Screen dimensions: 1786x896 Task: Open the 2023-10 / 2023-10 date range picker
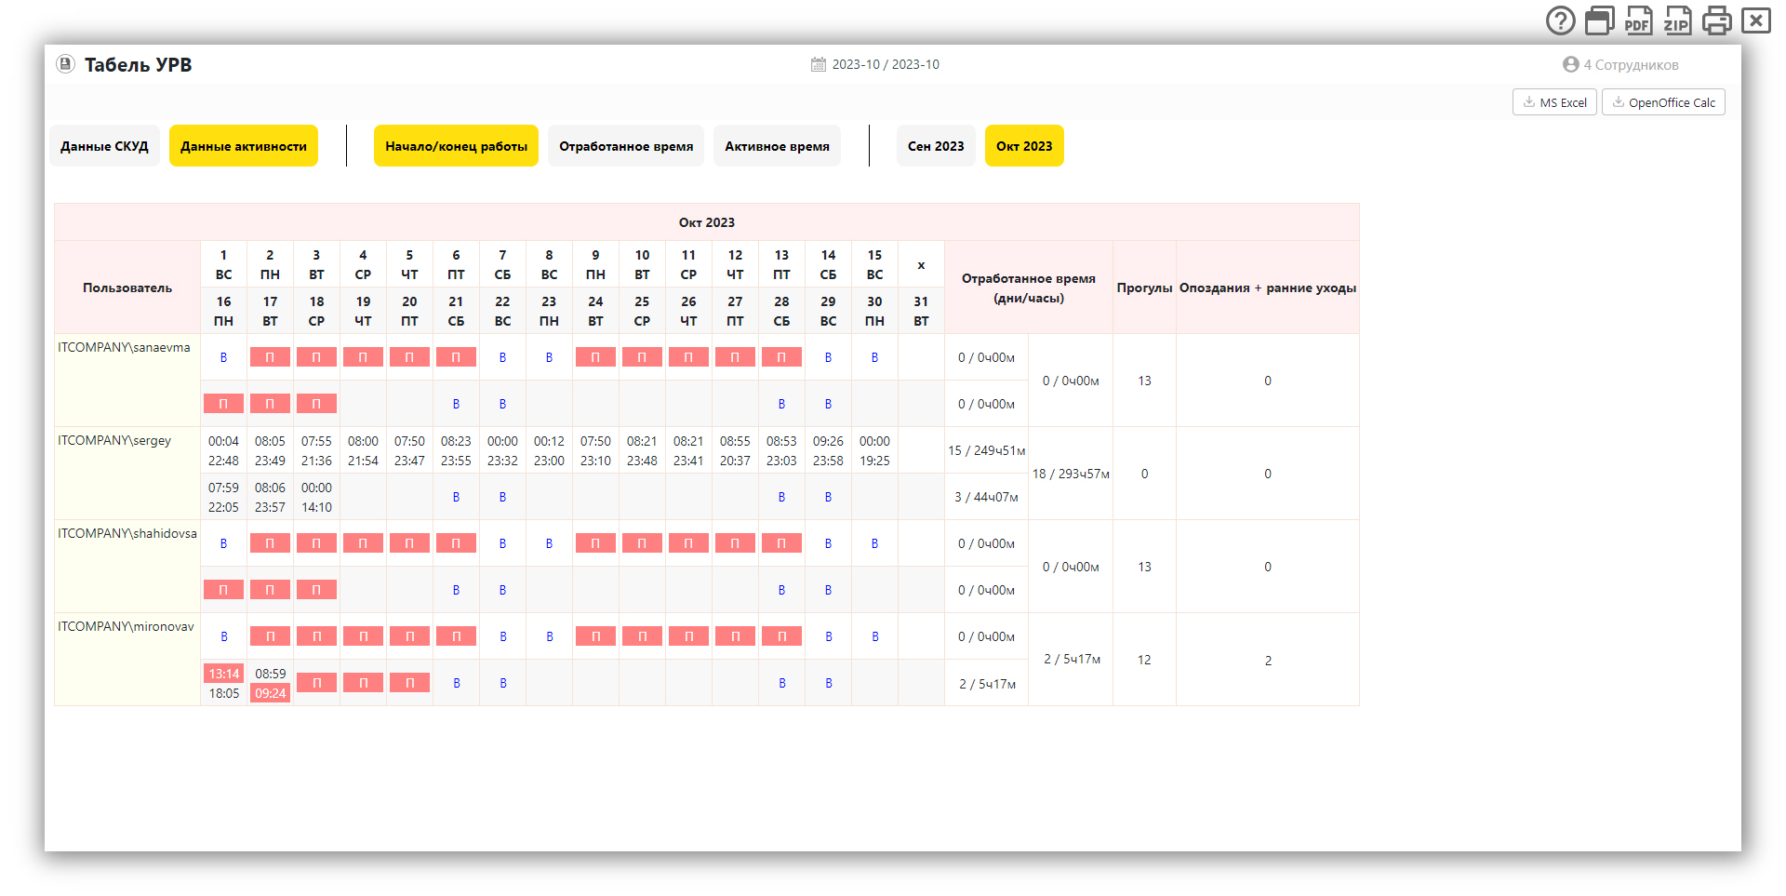click(886, 65)
